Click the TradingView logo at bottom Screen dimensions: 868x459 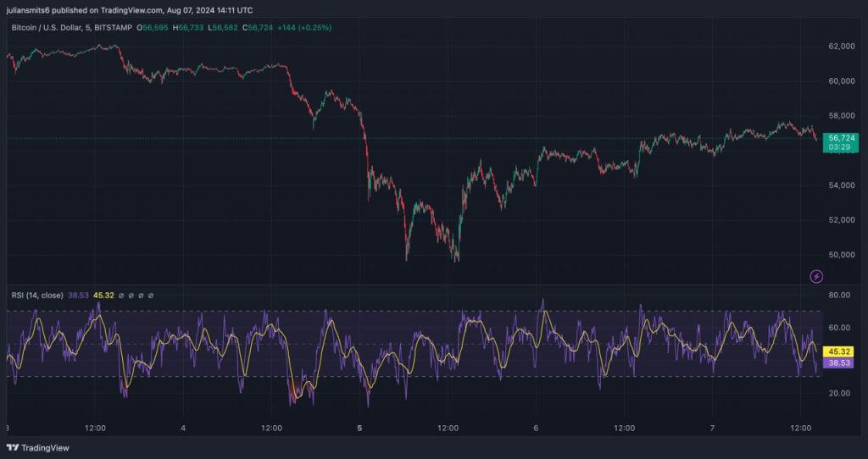37,448
